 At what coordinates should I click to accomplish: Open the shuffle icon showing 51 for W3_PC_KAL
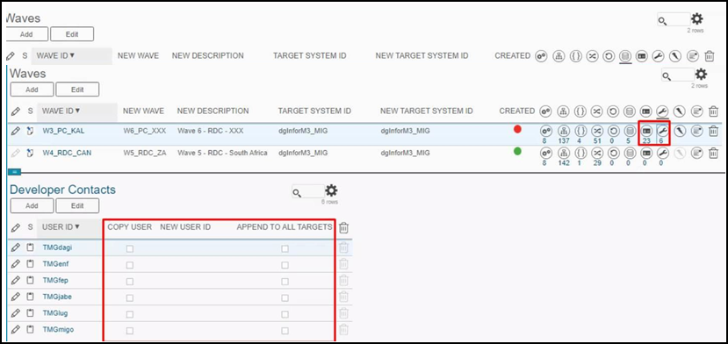point(596,131)
